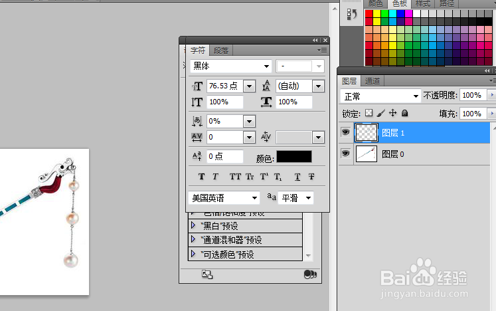This screenshot has width=496, height=311.
Task: Click the vertical scale icon
Action: click(197, 102)
